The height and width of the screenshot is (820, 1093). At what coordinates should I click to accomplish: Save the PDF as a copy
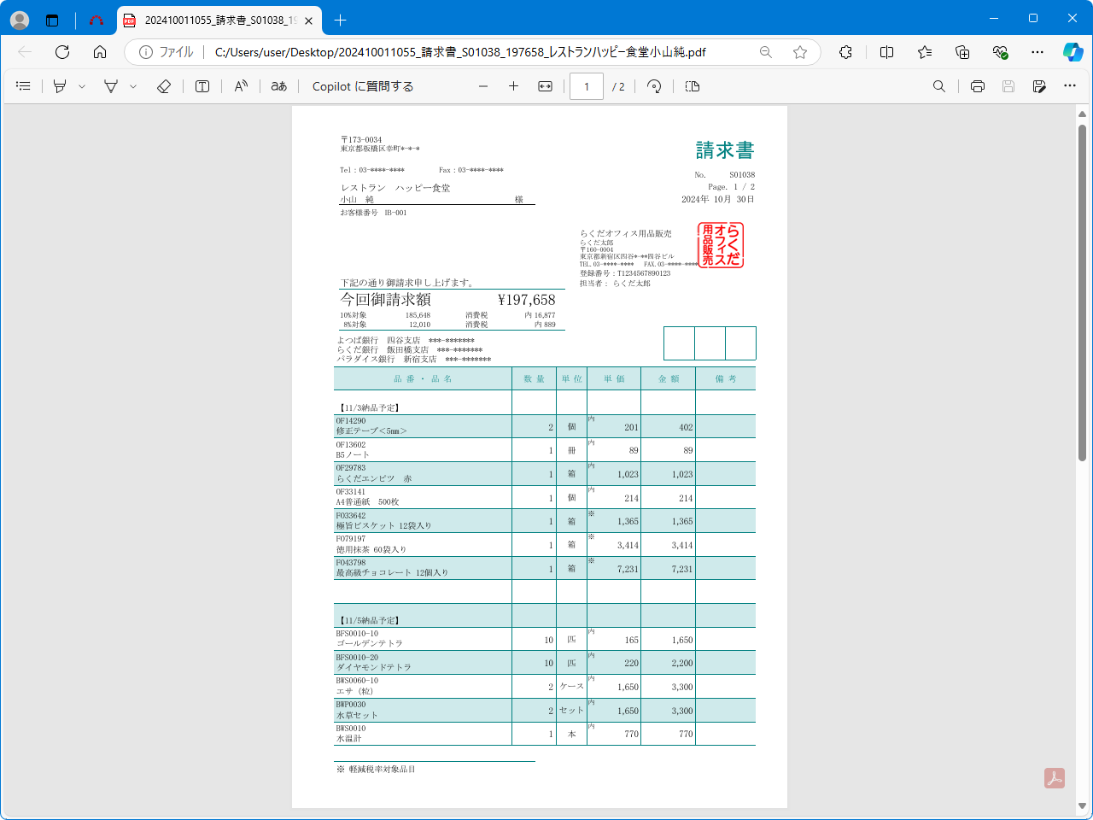[1039, 86]
